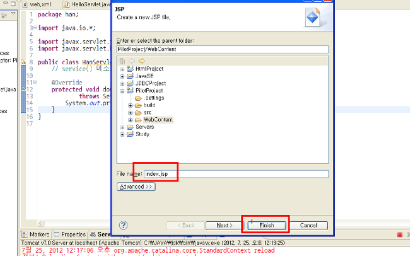
Task: Click the forward arrow above the folder tree
Action: point(141,61)
